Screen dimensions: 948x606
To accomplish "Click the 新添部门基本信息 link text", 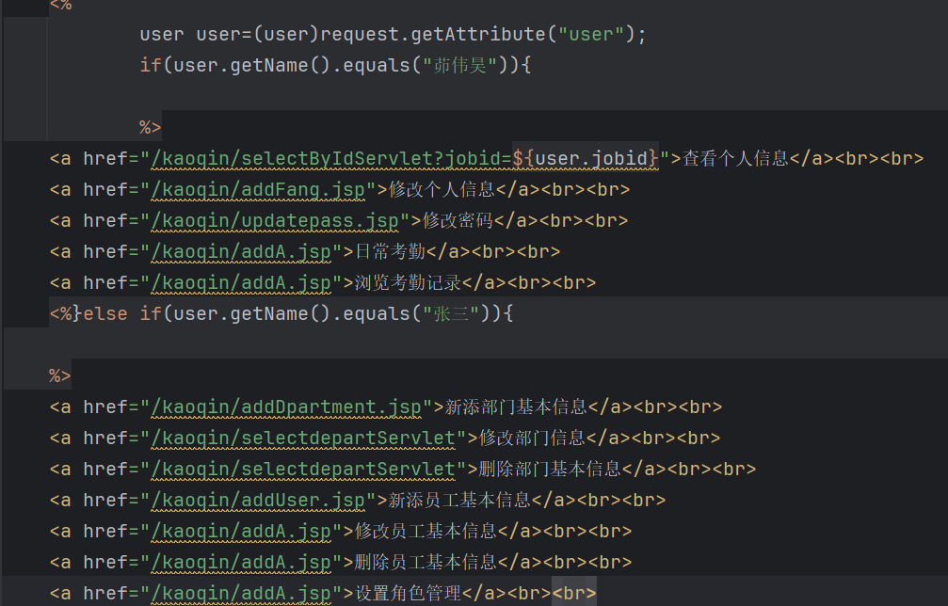I will 516,407.
